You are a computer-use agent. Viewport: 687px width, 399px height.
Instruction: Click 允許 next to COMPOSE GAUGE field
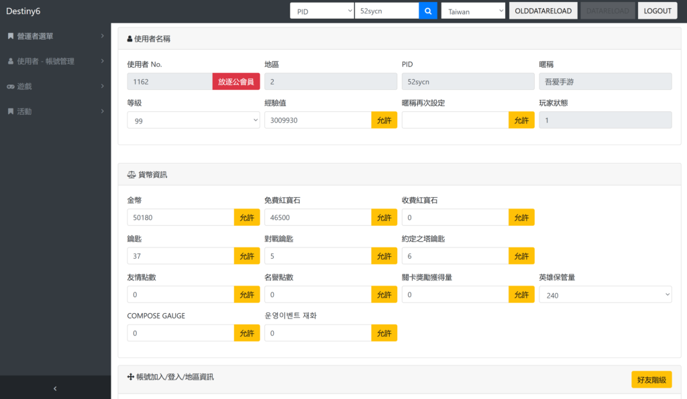pos(247,333)
